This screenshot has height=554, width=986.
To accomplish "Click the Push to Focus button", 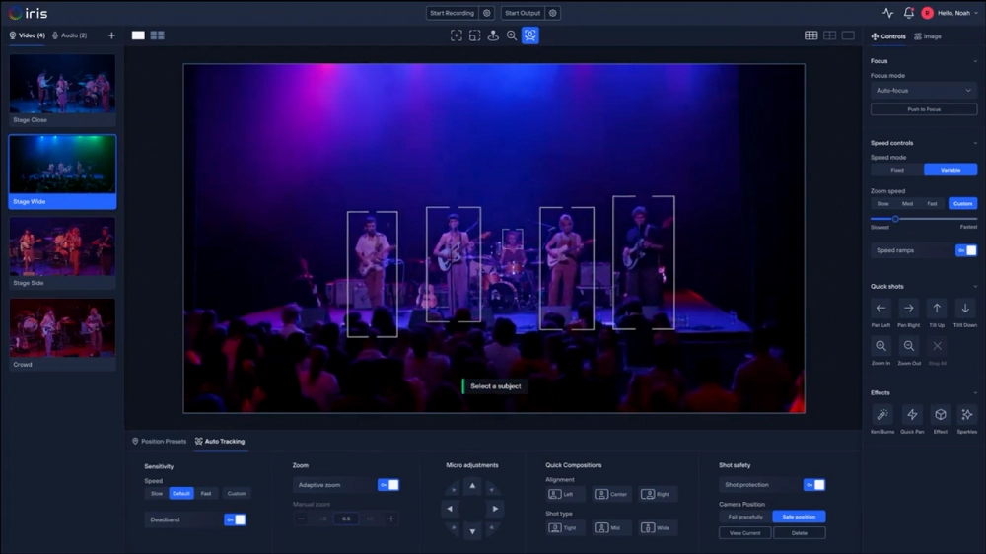I will click(923, 109).
